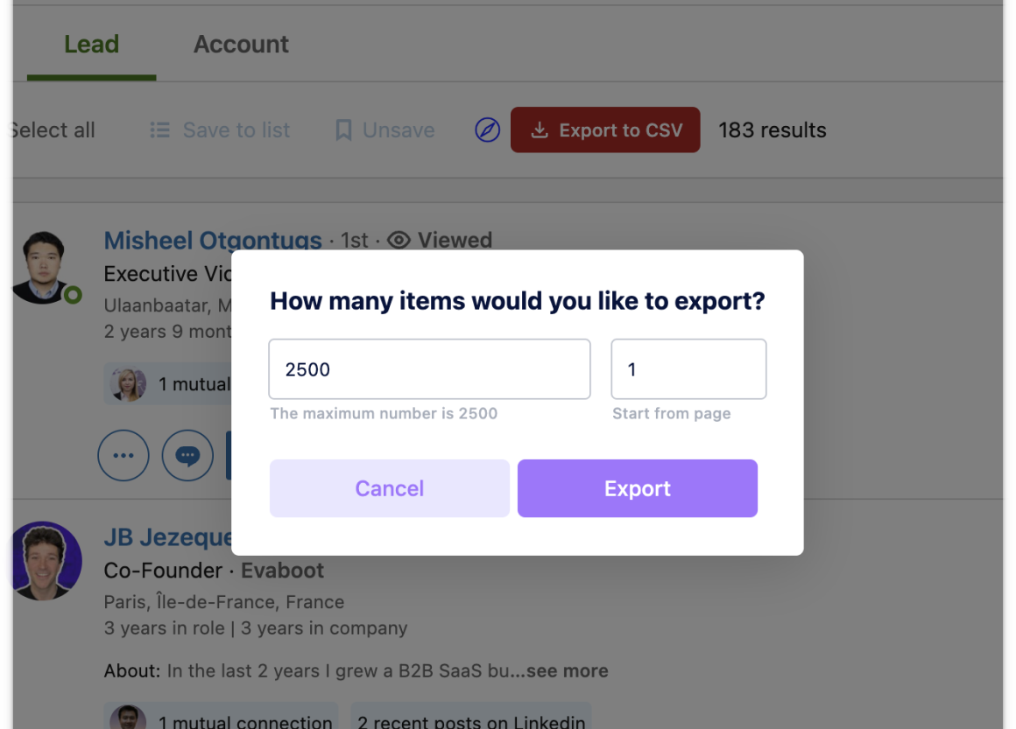Screen dimensions: 1016x729
Task: Confirm with the purple Export button
Action: point(637,488)
